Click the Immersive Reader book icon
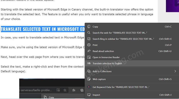Viewport: 179px width, 99px height. click(x=89, y=57)
